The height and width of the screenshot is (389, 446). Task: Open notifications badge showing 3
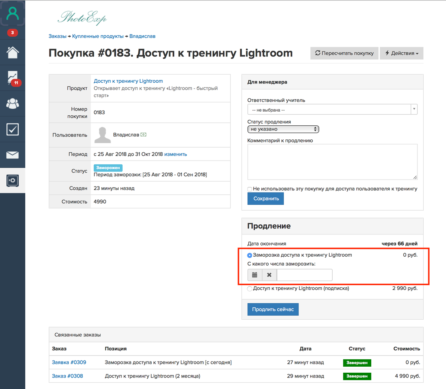click(13, 33)
